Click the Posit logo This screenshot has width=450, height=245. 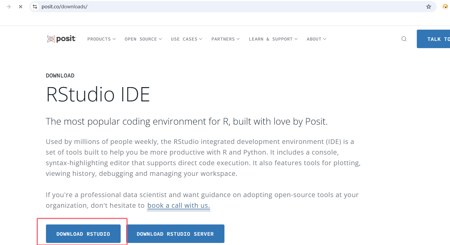tap(62, 39)
